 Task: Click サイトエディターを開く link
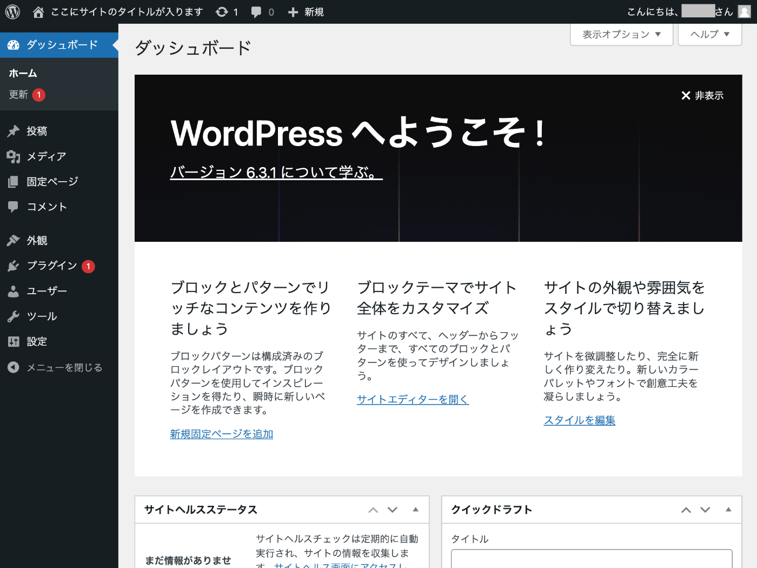pyautogui.click(x=413, y=399)
